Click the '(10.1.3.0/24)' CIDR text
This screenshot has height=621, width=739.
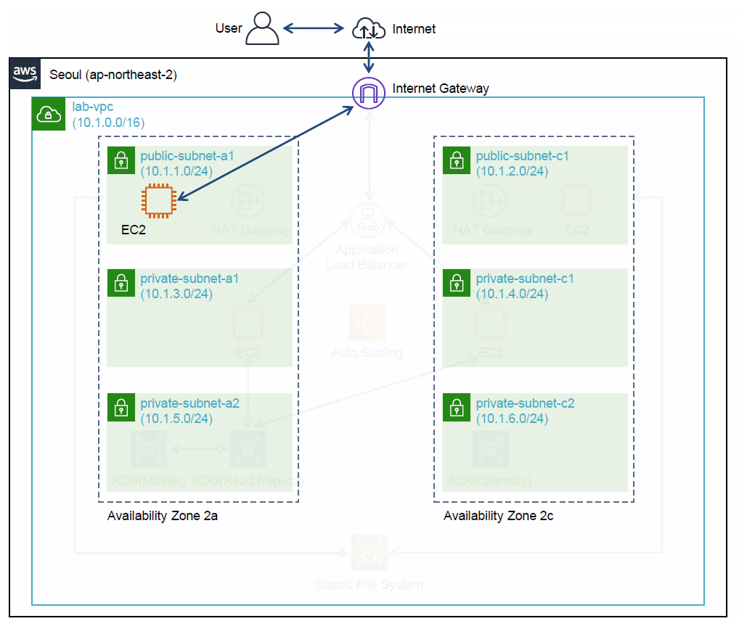tap(176, 294)
